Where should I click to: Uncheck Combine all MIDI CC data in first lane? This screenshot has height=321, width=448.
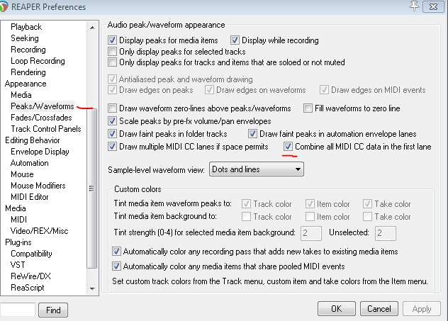point(288,147)
